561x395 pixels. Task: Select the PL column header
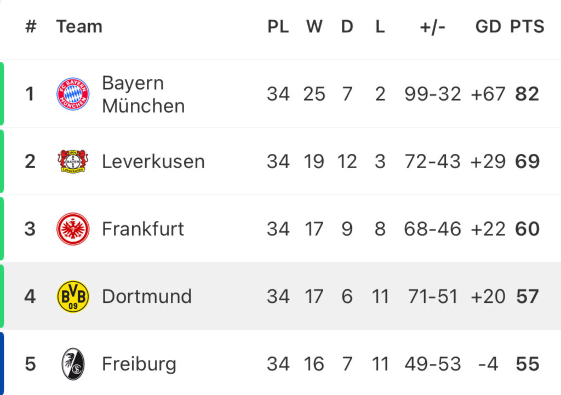click(x=278, y=27)
